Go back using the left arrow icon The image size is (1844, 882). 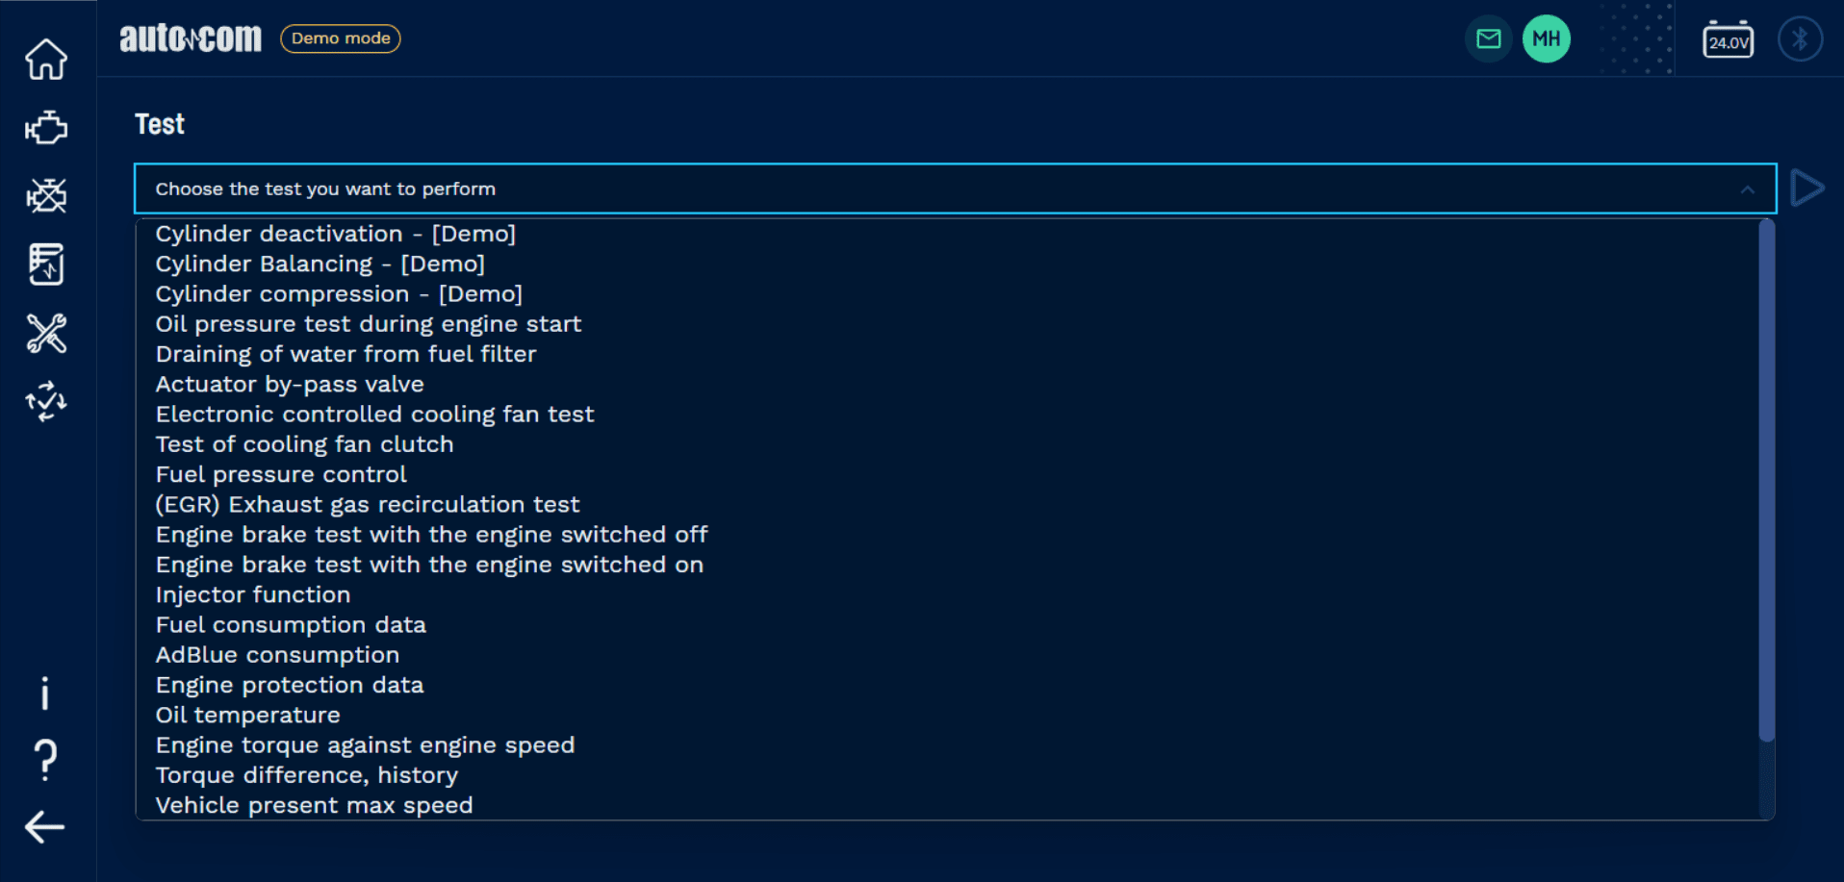(45, 827)
